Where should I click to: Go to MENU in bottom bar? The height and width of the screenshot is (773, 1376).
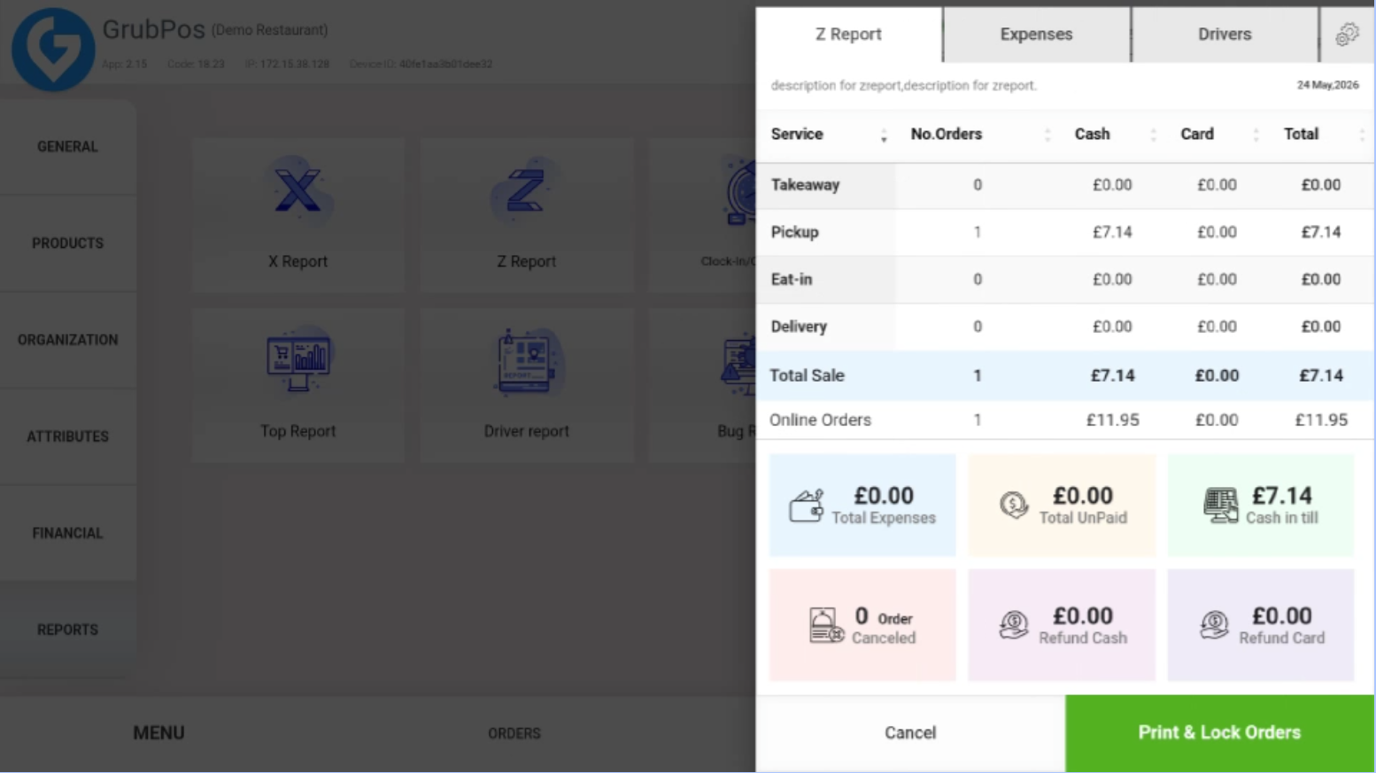pyautogui.click(x=159, y=733)
